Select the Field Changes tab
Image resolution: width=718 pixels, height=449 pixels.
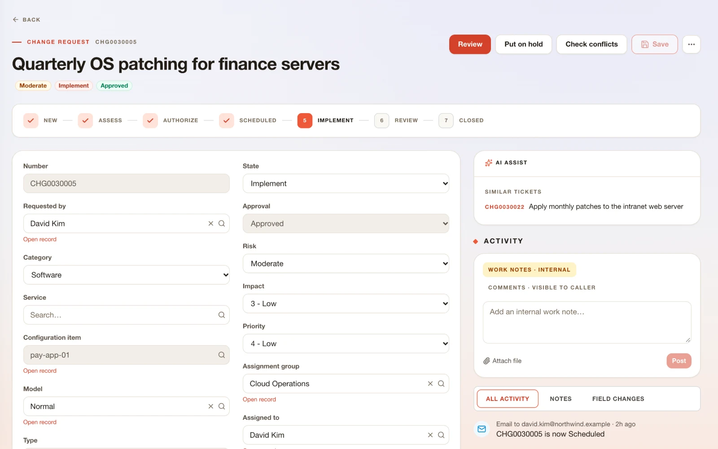pyautogui.click(x=618, y=399)
